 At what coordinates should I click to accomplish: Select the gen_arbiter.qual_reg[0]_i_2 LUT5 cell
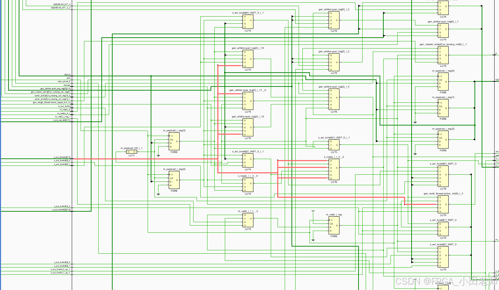(x=334, y=20)
